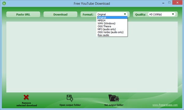Image resolution: width=184 pixels, height=110 pixels.
Task: Click the floppy disk open output folder icon
Action: (70, 98)
